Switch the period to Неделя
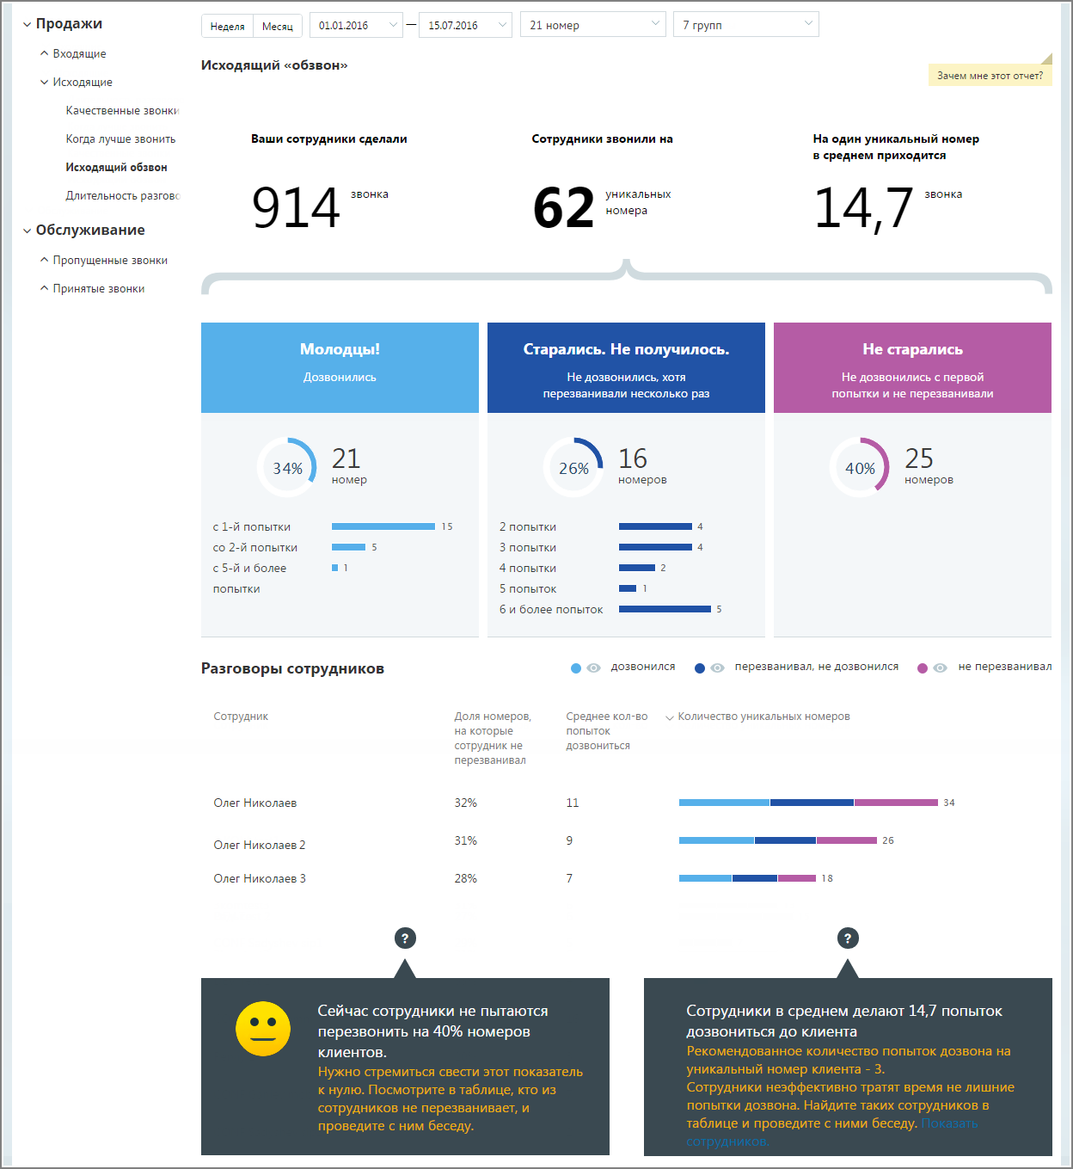1073x1169 pixels. coord(228,26)
